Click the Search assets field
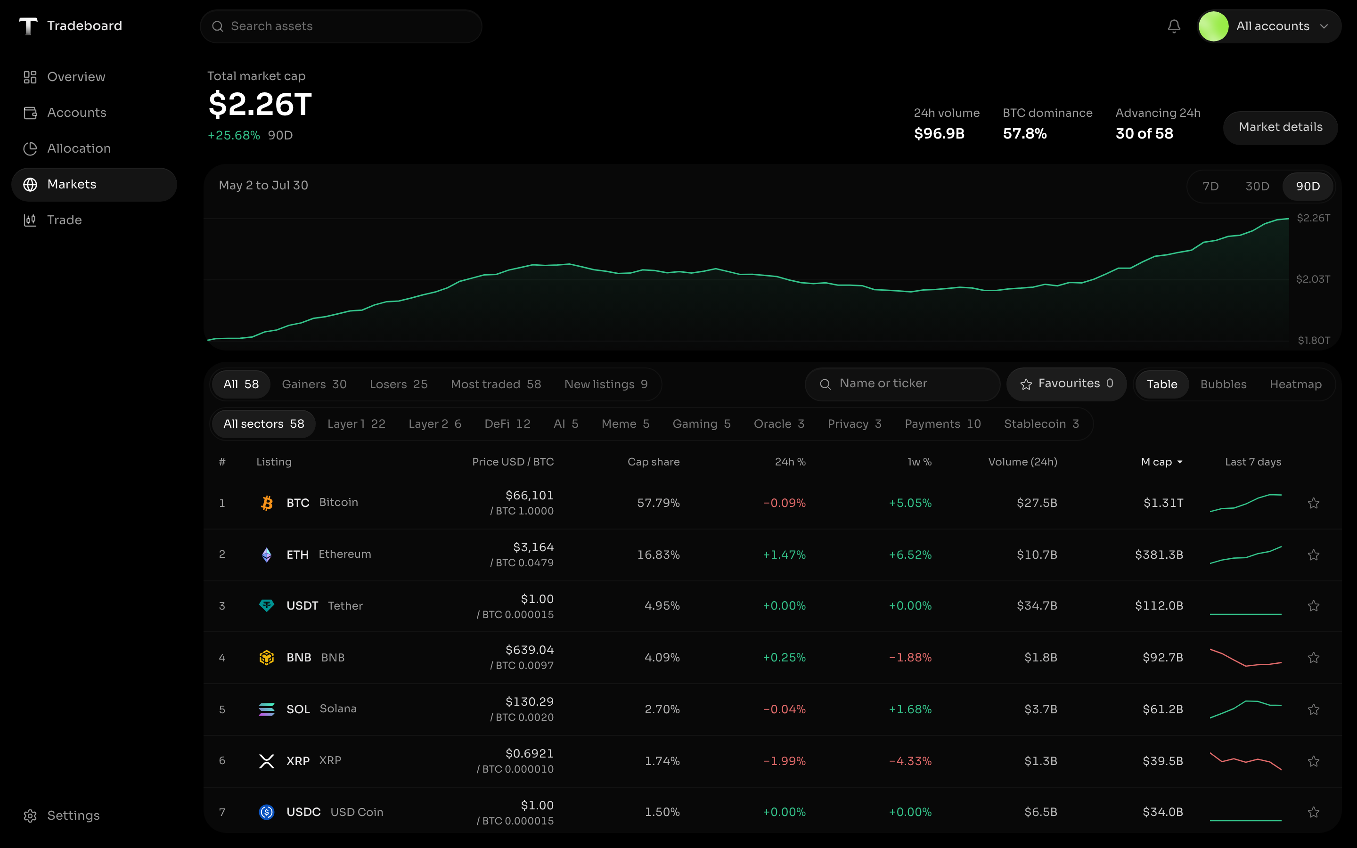 [x=341, y=26]
